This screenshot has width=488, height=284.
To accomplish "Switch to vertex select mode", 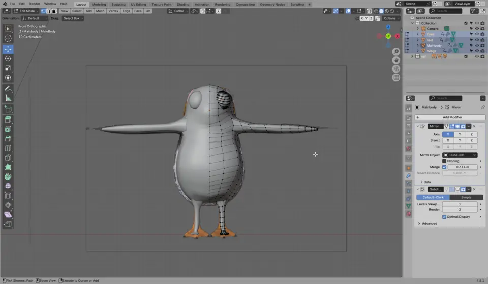I will pyautogui.click(x=43, y=11).
